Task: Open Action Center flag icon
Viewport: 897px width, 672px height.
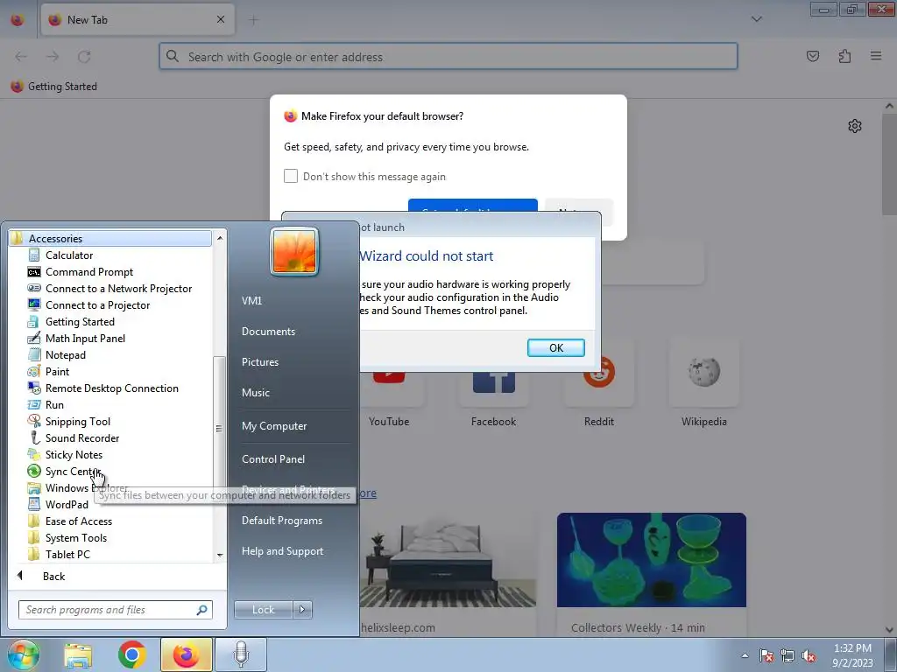Action: [766, 656]
